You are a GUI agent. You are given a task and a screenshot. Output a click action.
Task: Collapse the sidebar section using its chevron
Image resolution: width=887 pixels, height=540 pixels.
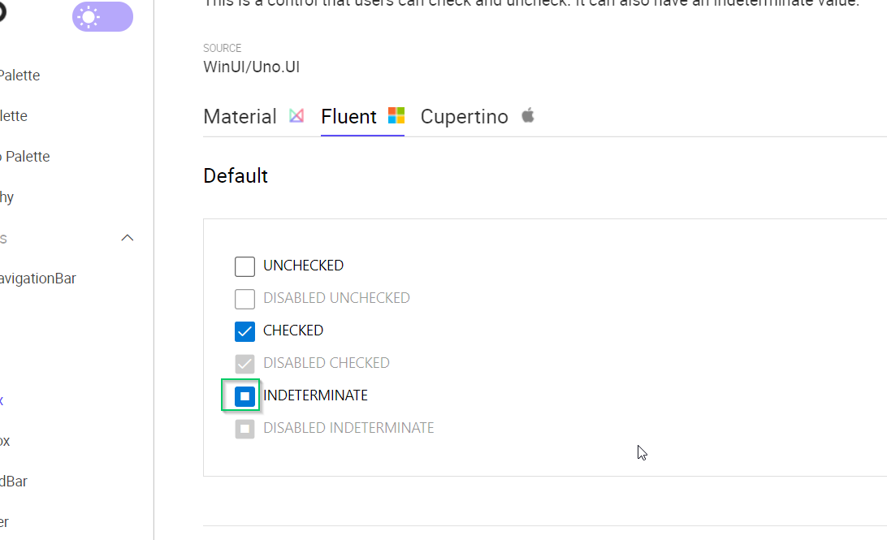pyautogui.click(x=127, y=237)
